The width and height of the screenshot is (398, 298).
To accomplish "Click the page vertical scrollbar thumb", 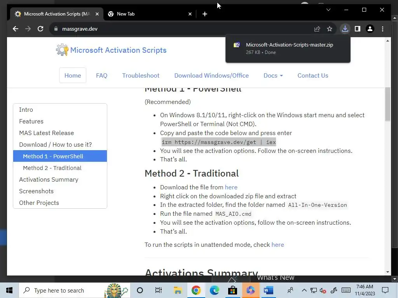I will 388,104.
